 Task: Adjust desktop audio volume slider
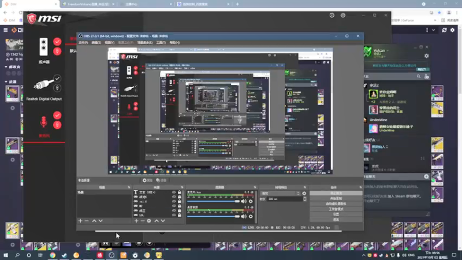click(213, 216)
